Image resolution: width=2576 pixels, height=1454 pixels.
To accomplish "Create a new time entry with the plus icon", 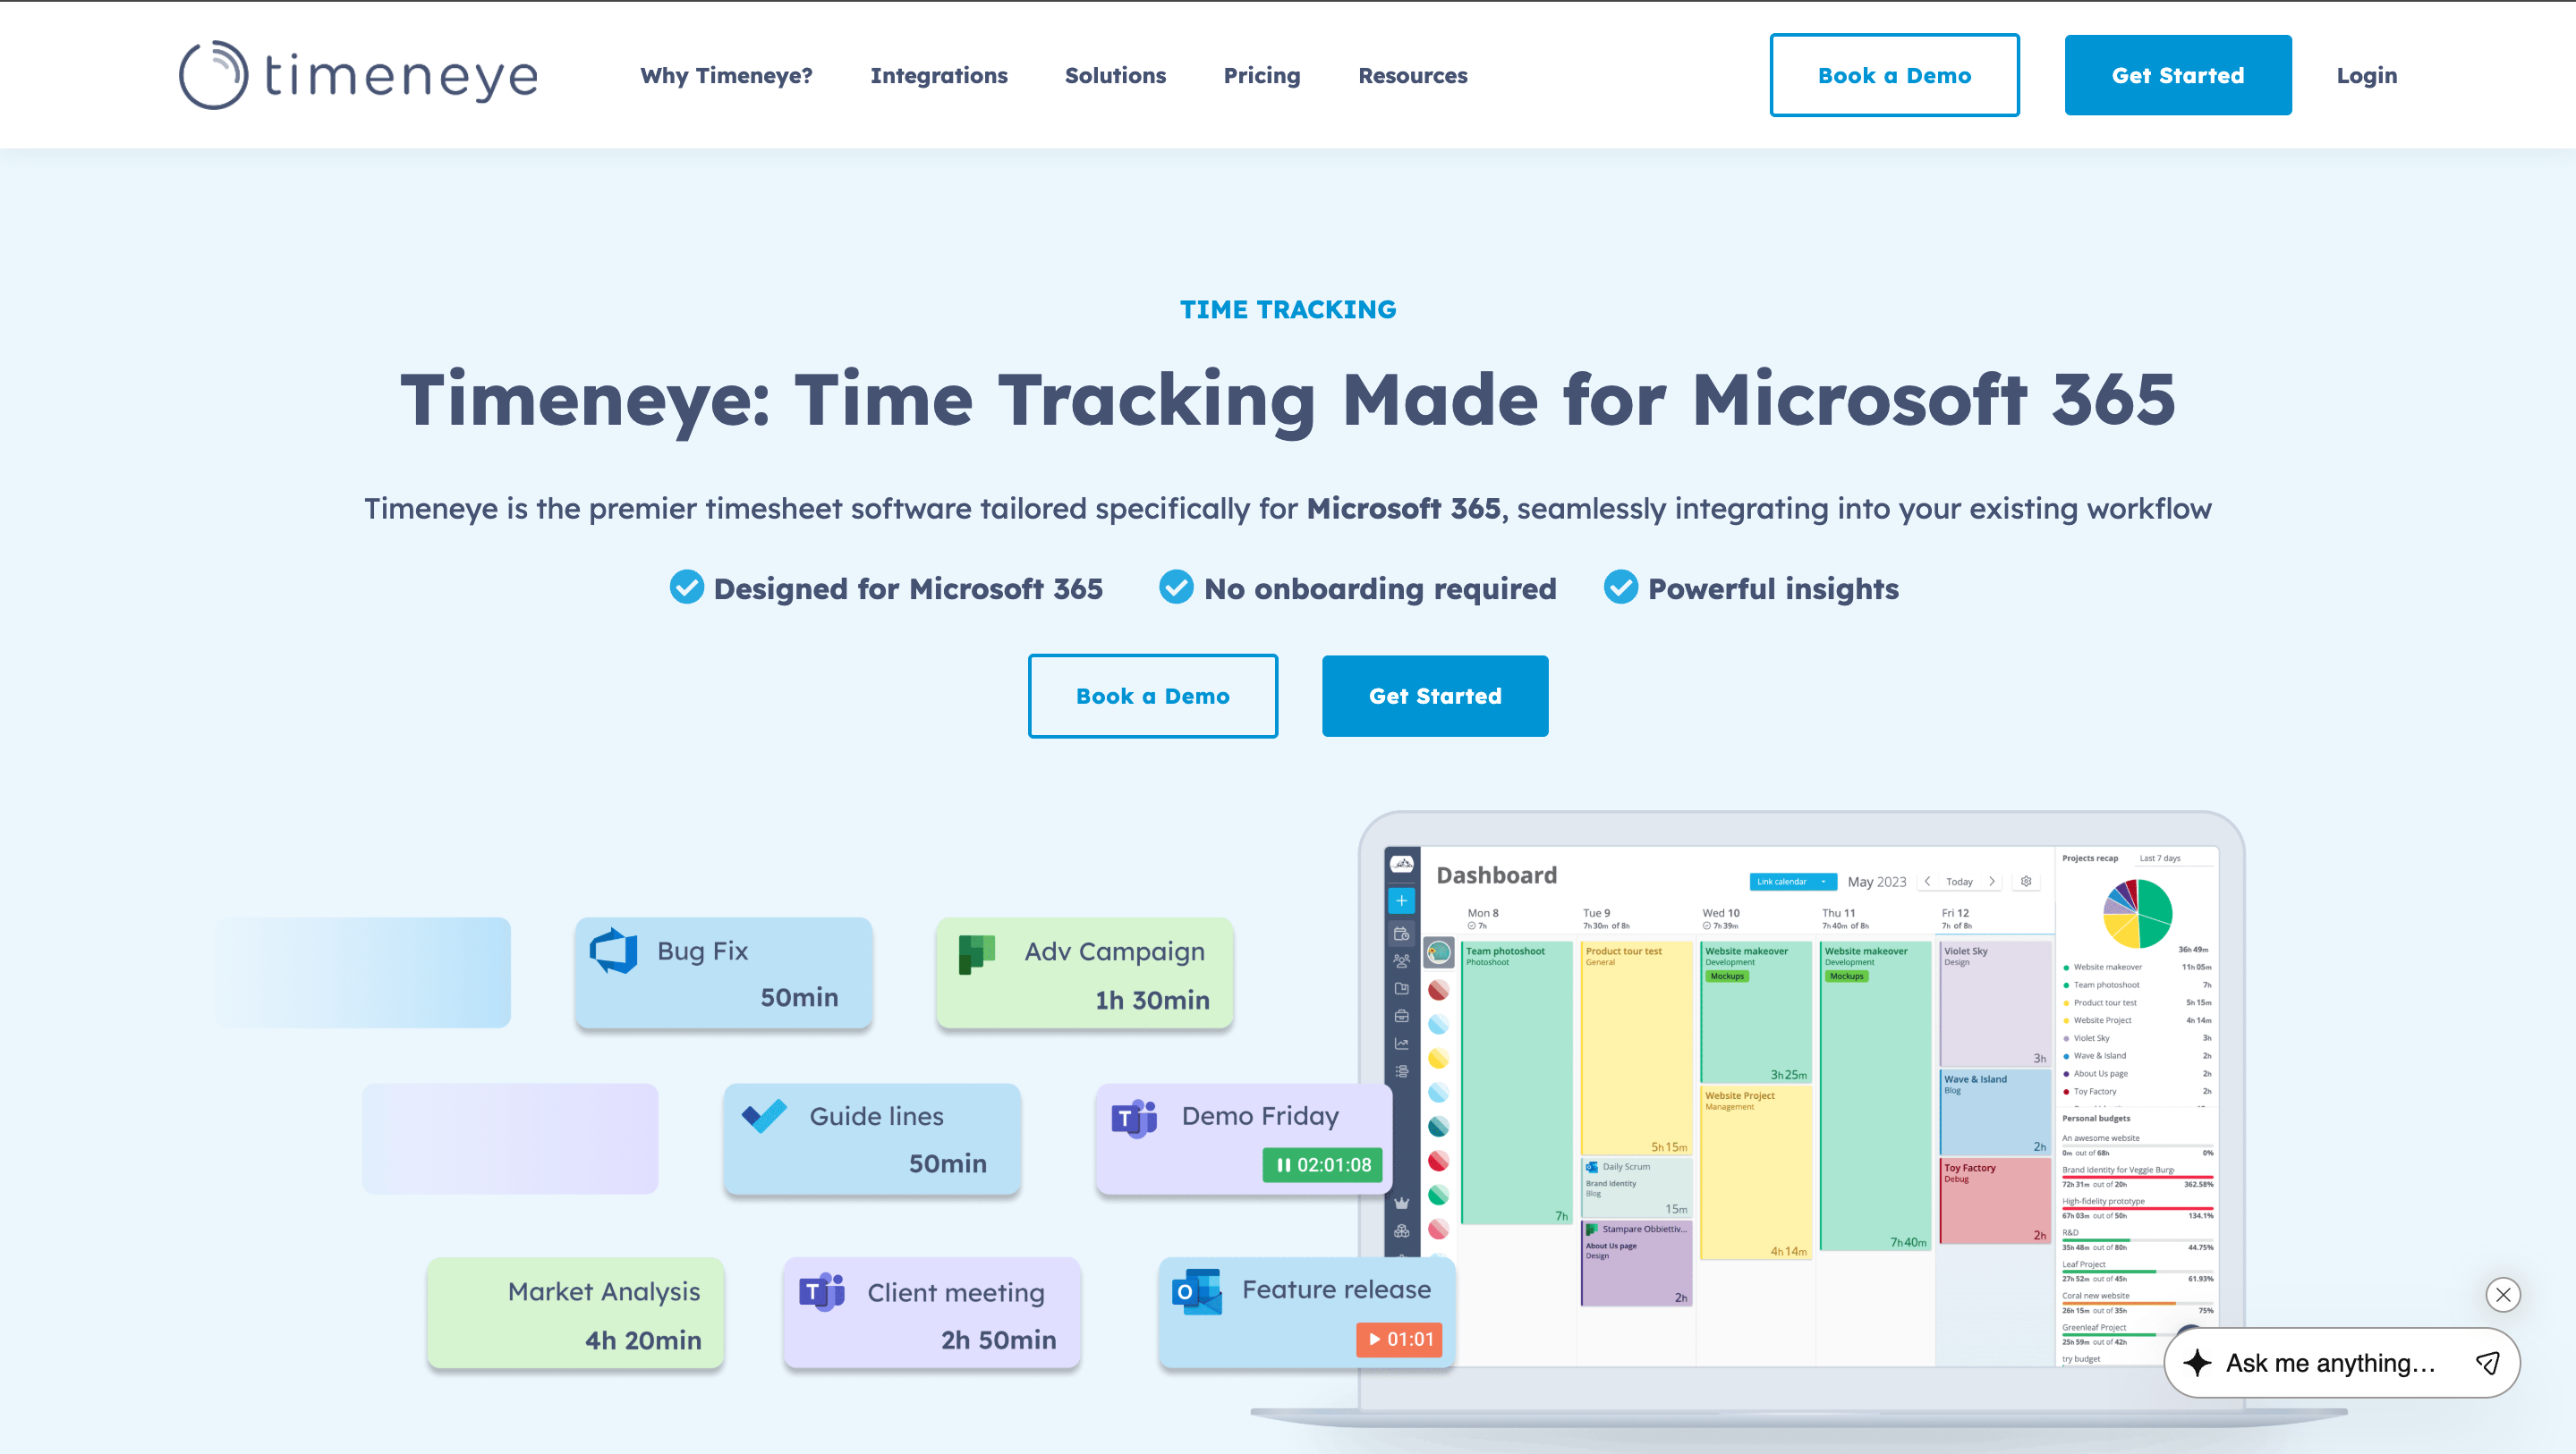I will [1402, 902].
